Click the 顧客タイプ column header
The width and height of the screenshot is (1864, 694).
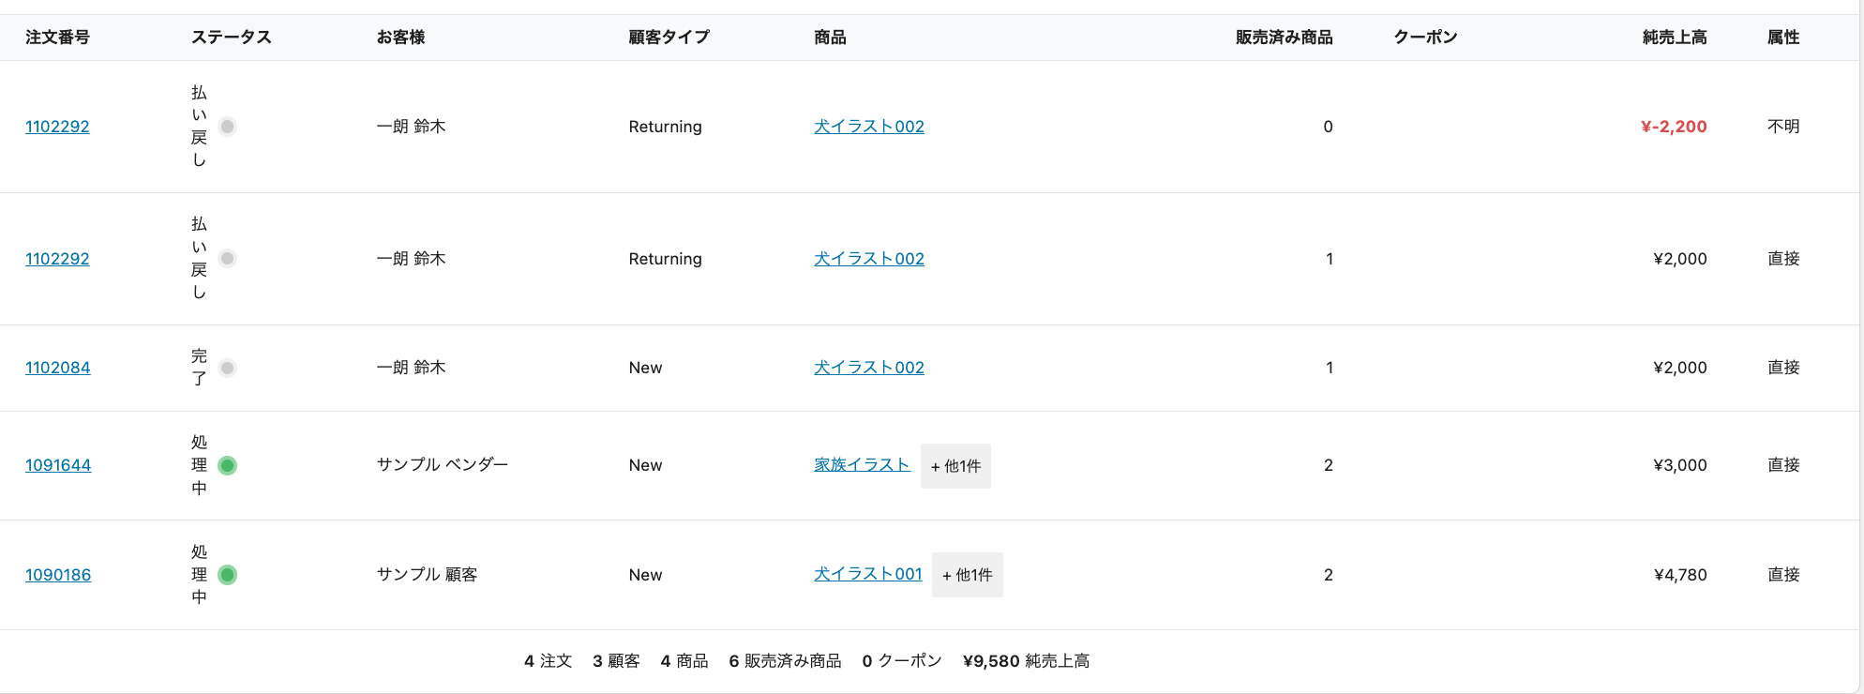[669, 38]
